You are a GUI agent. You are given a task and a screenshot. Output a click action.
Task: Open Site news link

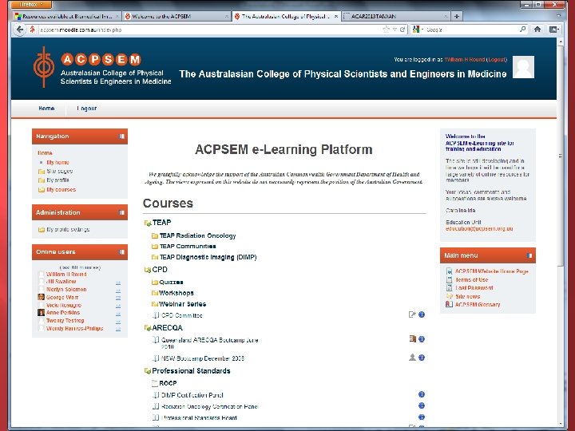point(467,296)
